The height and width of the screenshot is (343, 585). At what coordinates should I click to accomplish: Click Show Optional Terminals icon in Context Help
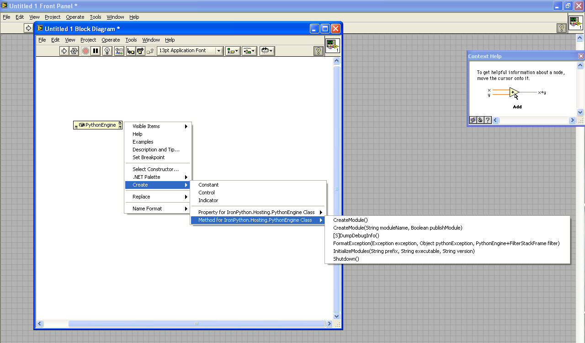tap(473, 120)
